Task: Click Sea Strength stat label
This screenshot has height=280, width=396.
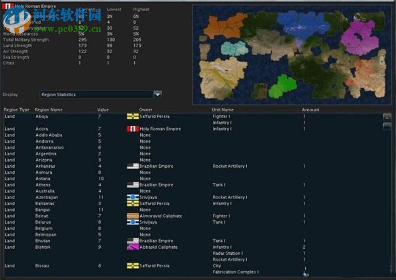Action: [16, 57]
